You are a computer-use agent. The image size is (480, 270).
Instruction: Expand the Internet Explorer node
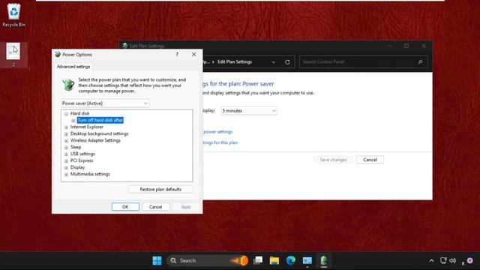[x=66, y=127]
